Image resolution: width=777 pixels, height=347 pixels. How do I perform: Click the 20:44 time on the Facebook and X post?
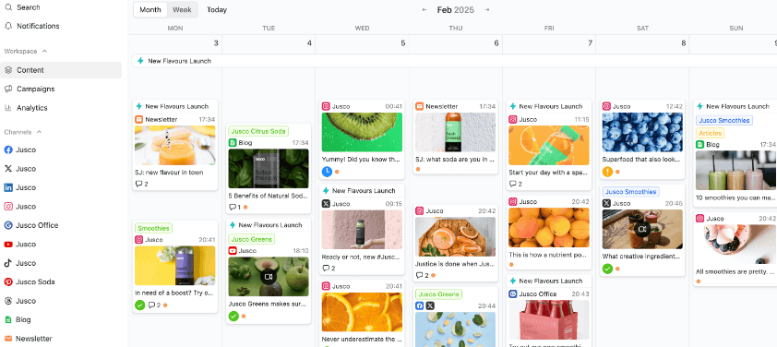486,305
